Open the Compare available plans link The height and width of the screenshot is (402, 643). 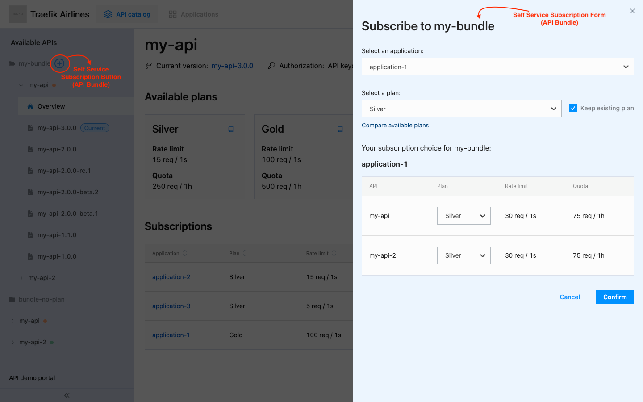coord(395,125)
